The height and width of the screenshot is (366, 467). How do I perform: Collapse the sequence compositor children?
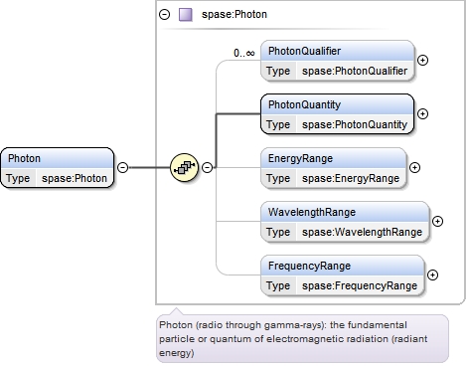point(208,167)
